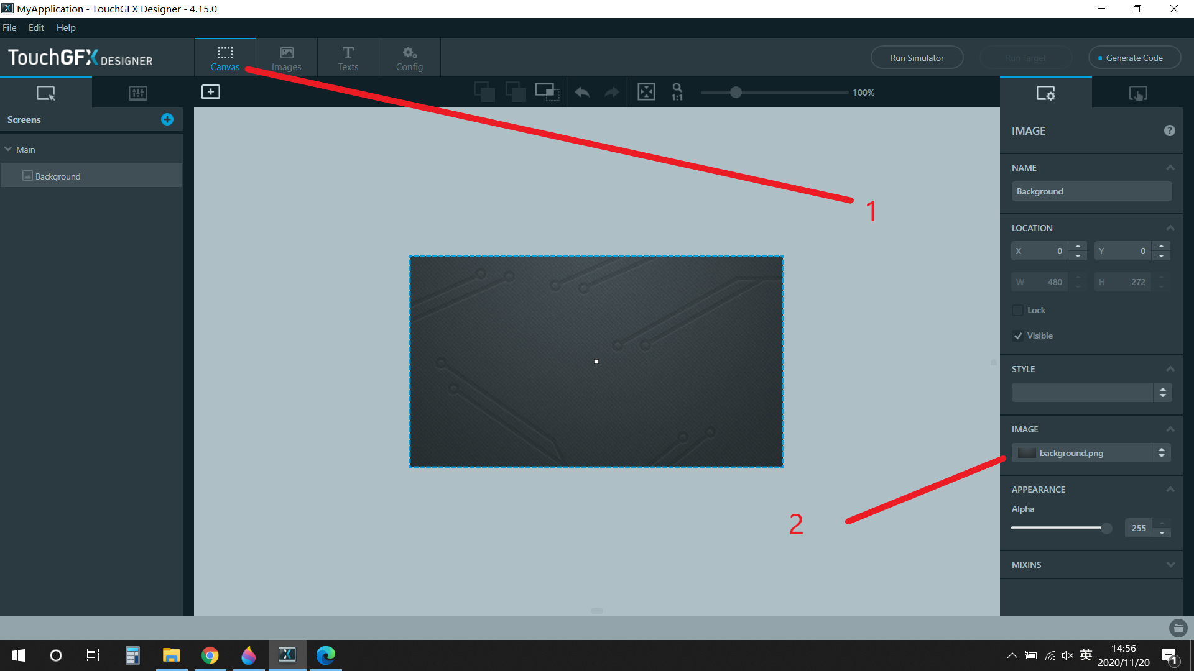This screenshot has width=1194, height=671.
Task: Collapse the Main screen tree node
Action: [x=9, y=150]
